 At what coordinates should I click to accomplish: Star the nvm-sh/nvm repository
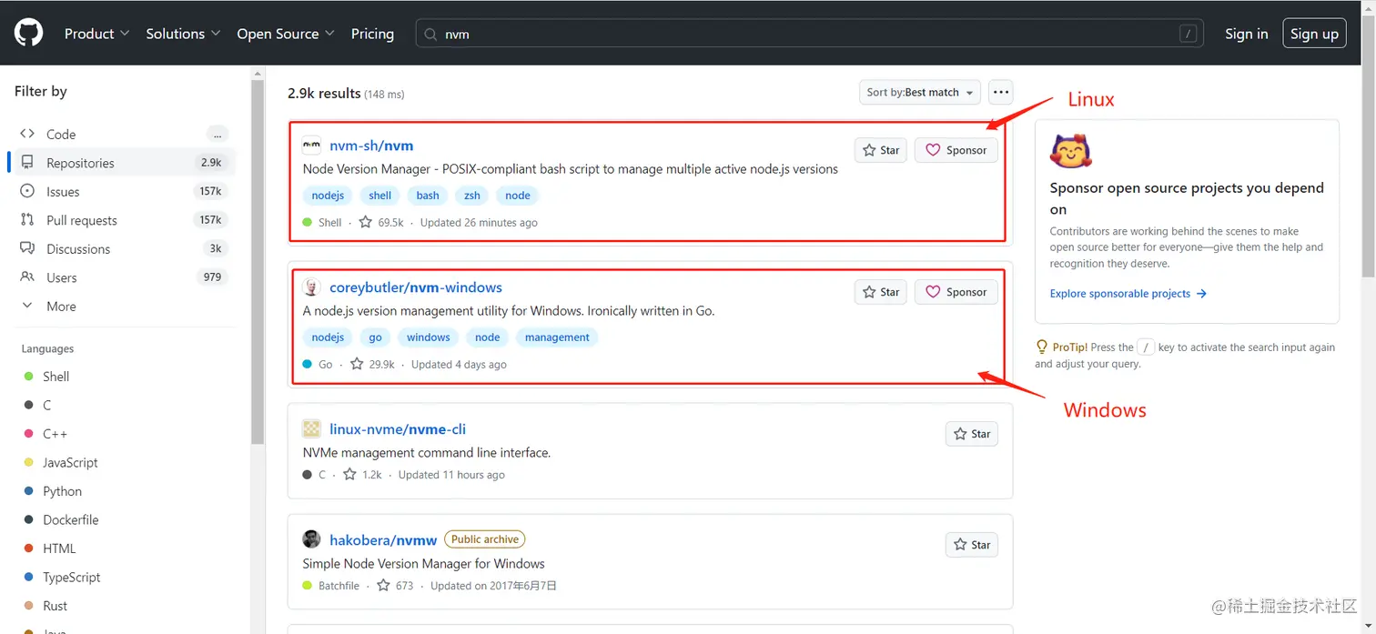point(881,150)
